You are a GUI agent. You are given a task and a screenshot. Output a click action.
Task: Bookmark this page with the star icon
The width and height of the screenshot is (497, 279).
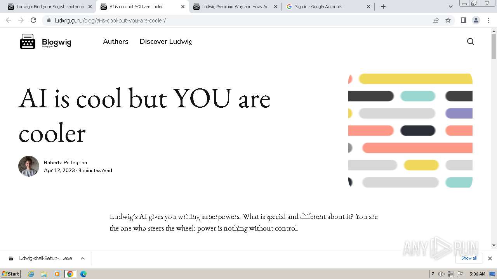[448, 20]
